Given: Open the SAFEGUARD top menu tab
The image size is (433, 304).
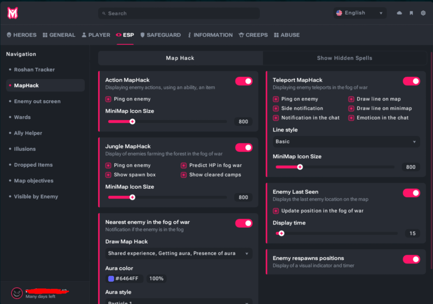Looking at the screenshot, I should tap(161, 35).
